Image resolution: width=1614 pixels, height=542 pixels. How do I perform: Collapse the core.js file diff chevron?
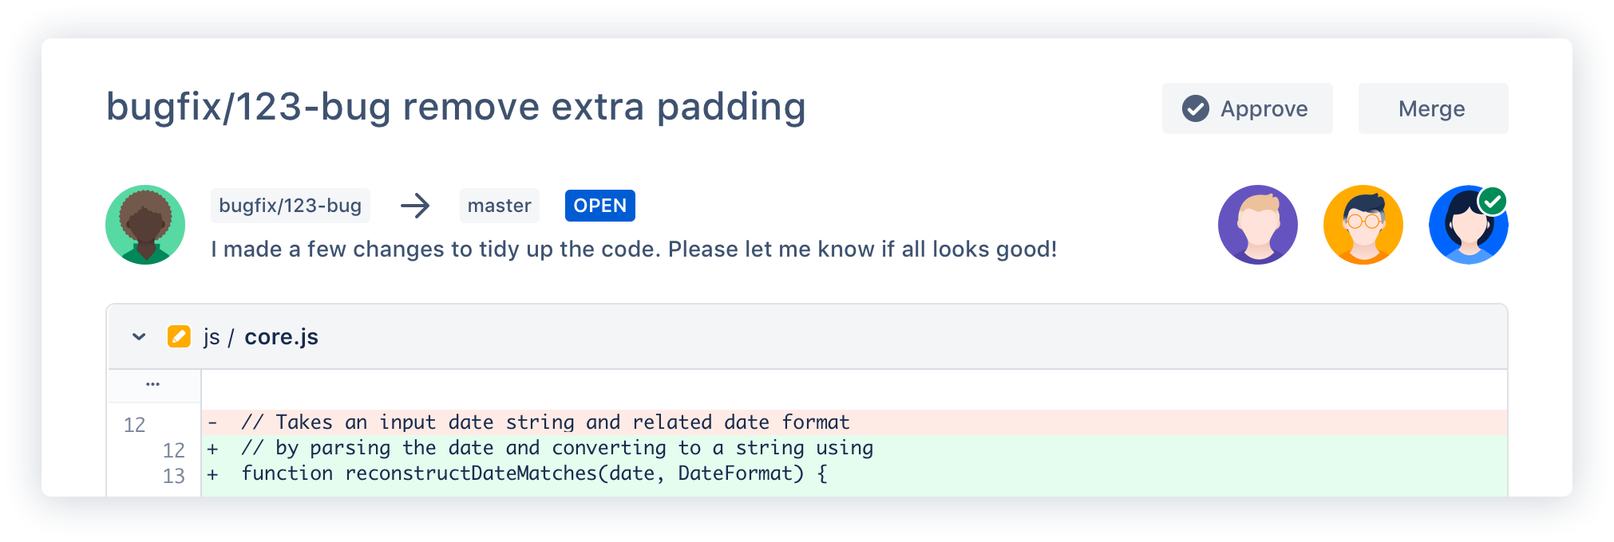139,336
